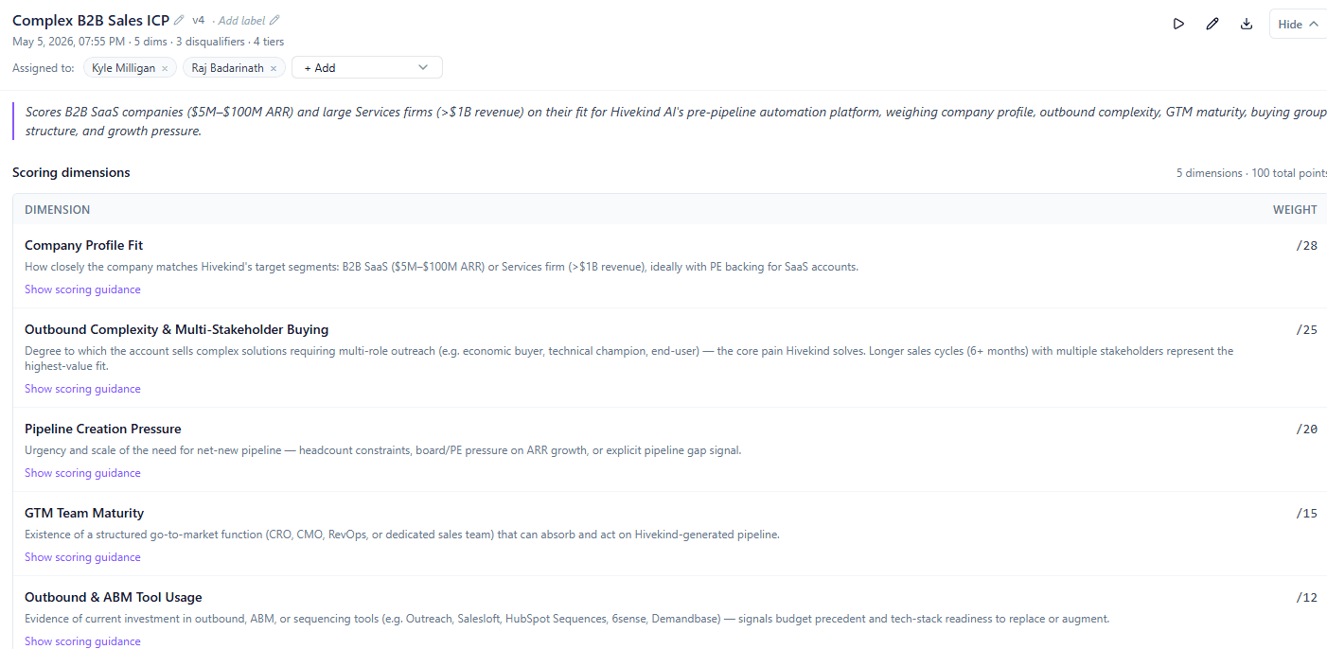This screenshot has height=649, width=1327.
Task: Click the DIMENSION column header
Action: pyautogui.click(x=57, y=209)
